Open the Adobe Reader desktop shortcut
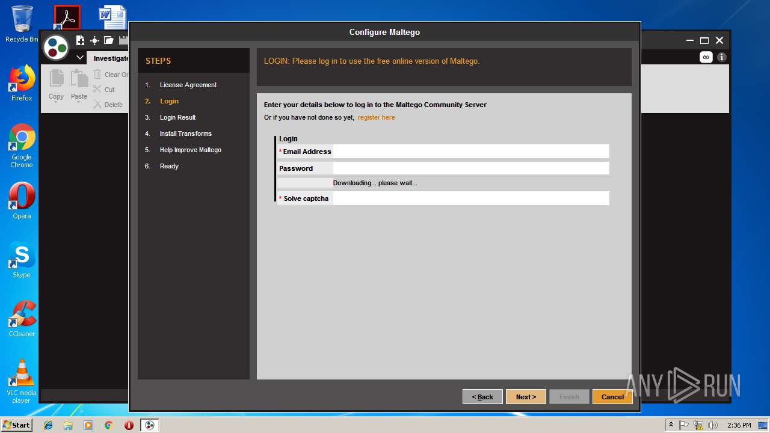 (x=67, y=18)
